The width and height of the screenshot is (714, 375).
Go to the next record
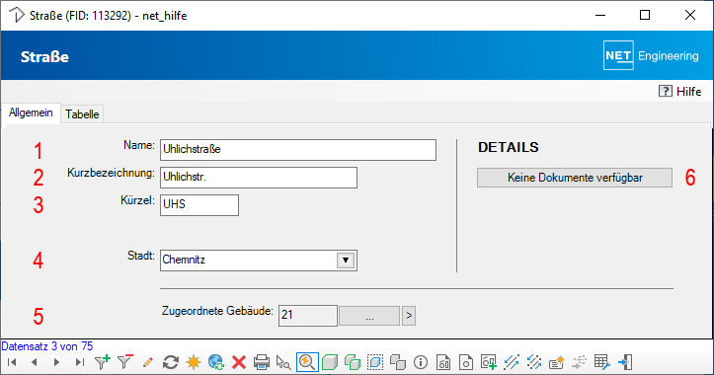point(56,362)
